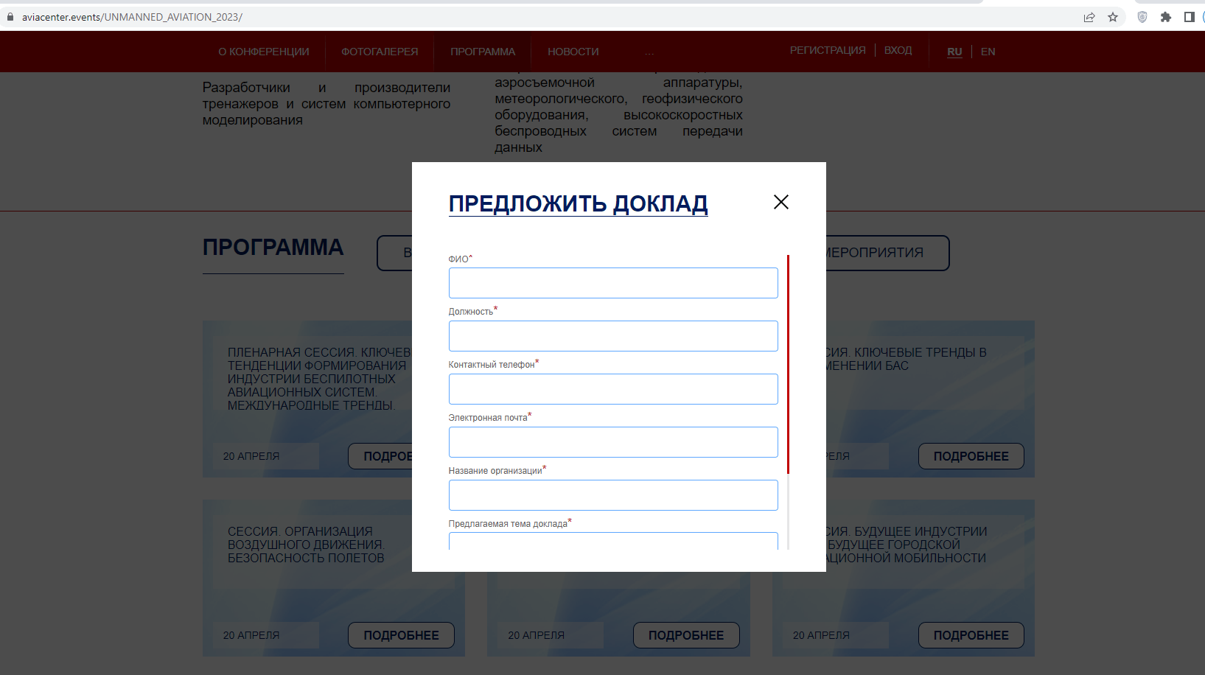Switch language to EN
This screenshot has width=1205, height=675.
[988, 52]
